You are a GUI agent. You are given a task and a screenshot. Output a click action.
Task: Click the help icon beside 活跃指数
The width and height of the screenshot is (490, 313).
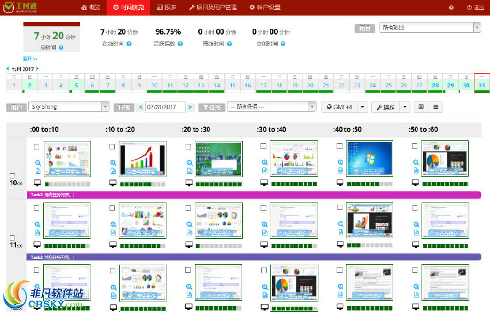[x=180, y=44]
